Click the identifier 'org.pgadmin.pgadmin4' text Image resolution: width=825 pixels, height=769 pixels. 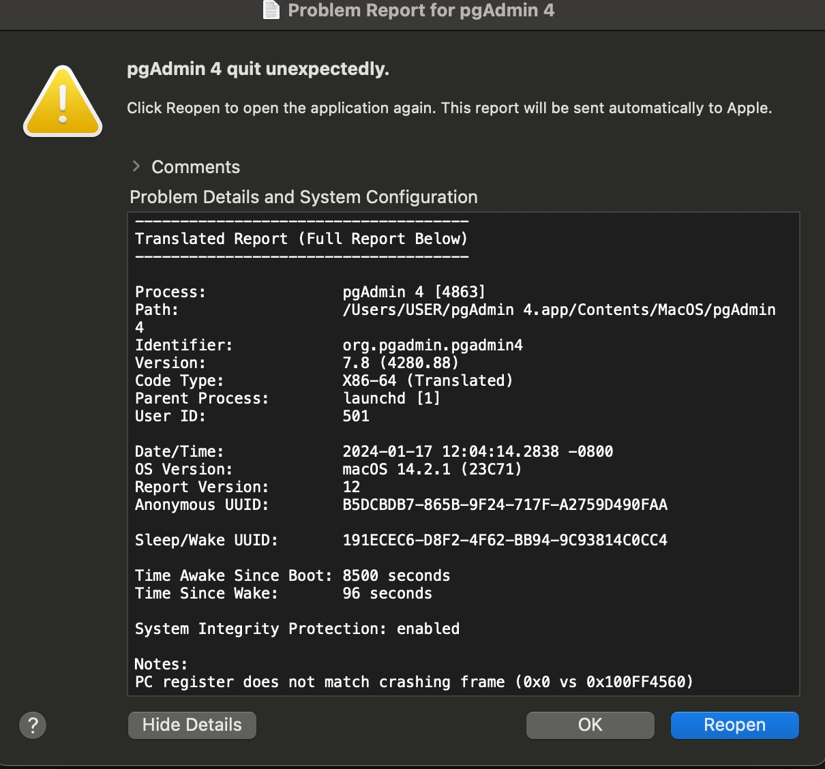[432, 345]
